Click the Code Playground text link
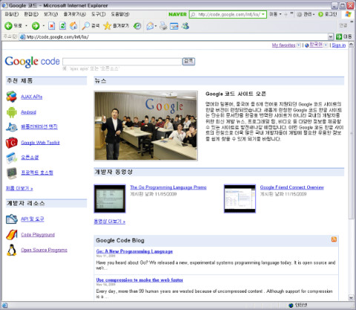The image size is (356, 310). [x=38, y=235]
